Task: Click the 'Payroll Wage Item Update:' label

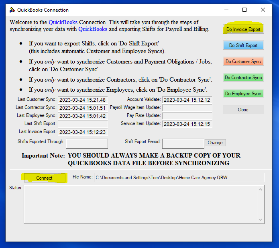Action: pos(135,107)
